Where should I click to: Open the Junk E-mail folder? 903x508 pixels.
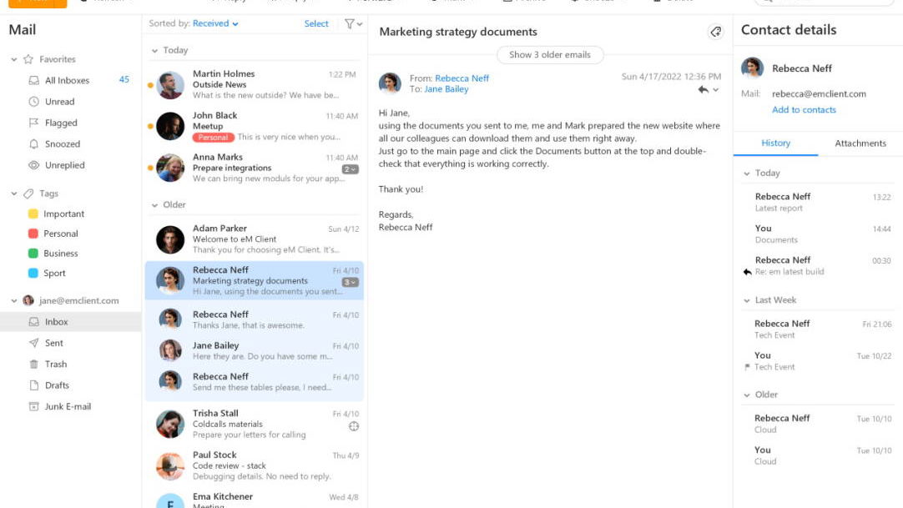(67, 407)
